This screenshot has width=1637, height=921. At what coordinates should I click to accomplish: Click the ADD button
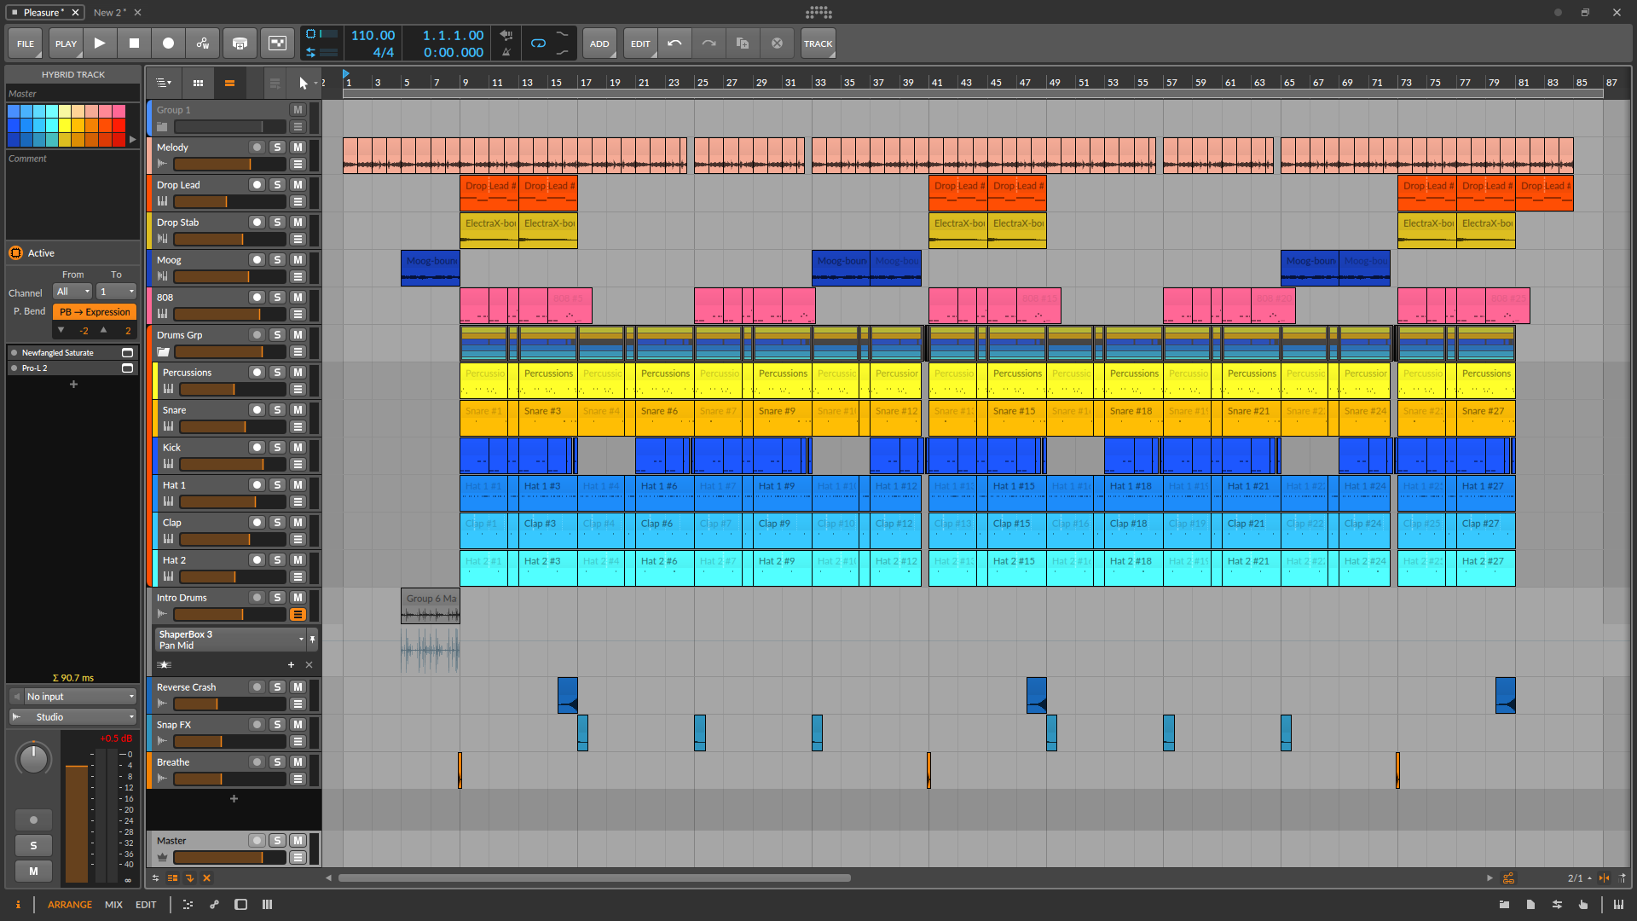599,43
